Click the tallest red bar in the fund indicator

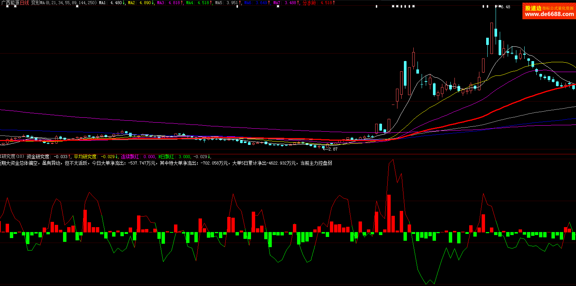pos(389,213)
